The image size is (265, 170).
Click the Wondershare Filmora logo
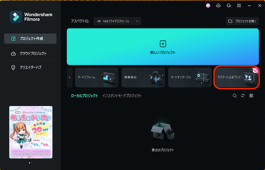(x=16, y=17)
